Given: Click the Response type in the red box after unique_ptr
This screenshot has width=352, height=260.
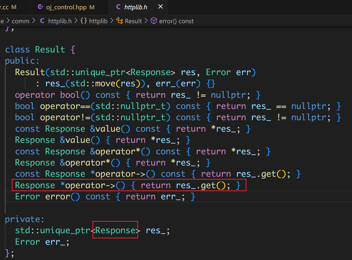Looking at the screenshot, I should point(115,231).
